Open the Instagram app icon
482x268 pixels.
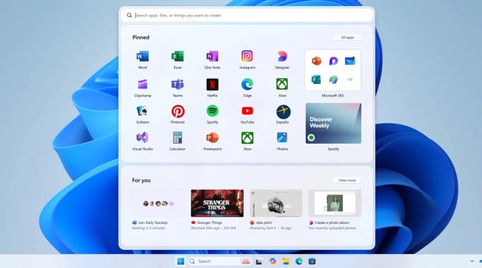click(x=247, y=57)
